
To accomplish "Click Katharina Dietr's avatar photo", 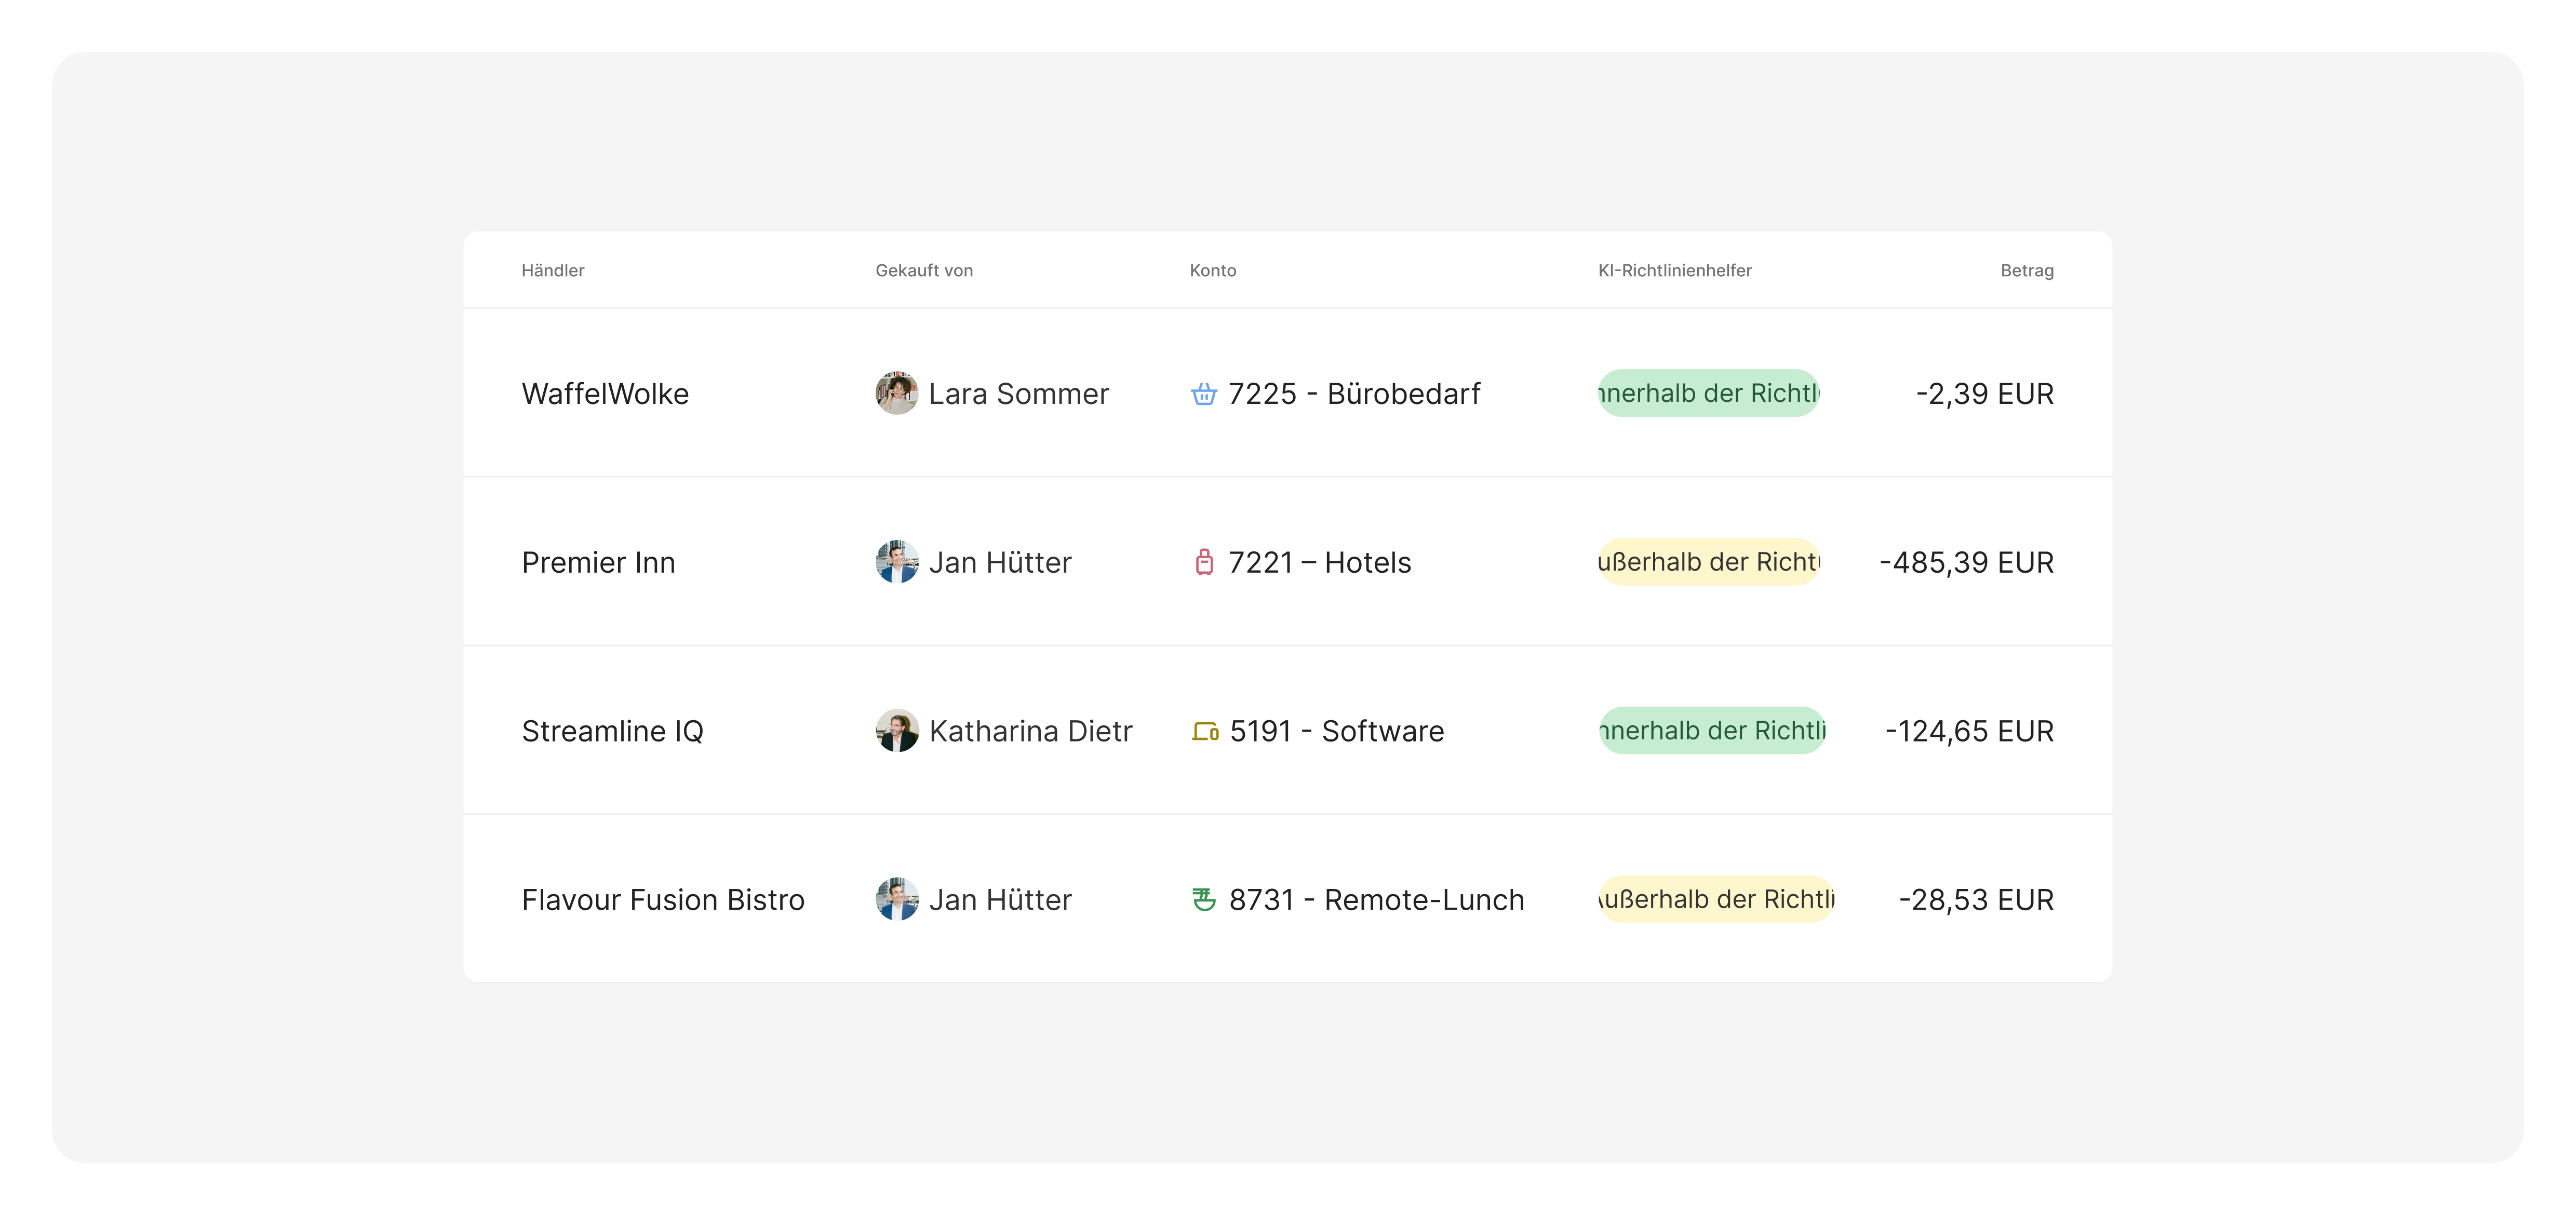I will (x=896, y=731).
